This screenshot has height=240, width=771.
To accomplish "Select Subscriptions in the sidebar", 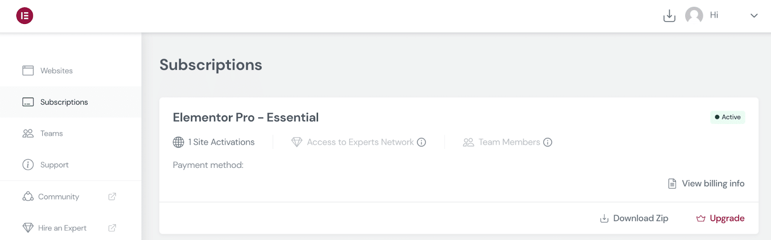I will tap(64, 102).
